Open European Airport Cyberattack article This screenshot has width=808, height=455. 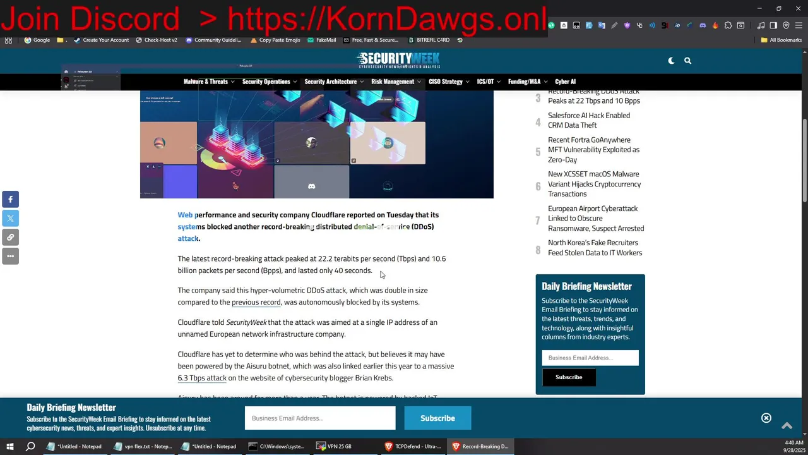tap(596, 218)
